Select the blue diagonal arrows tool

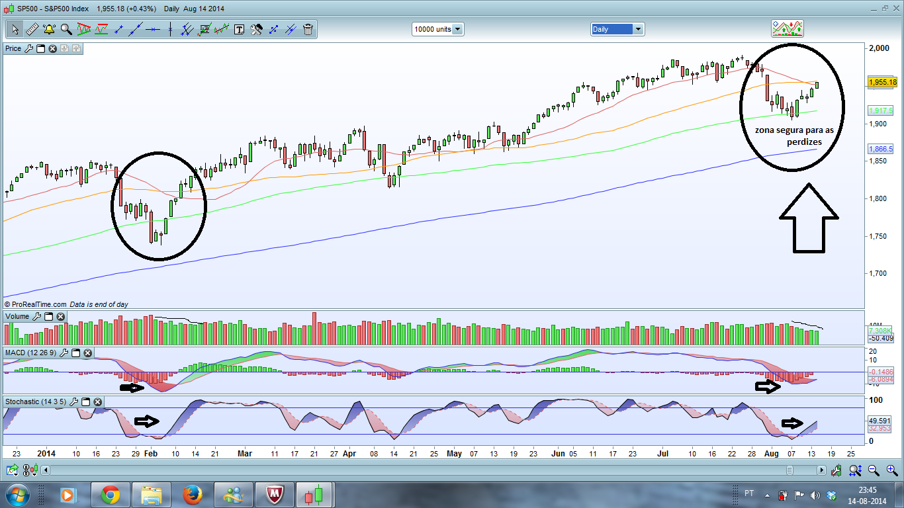tap(273, 29)
